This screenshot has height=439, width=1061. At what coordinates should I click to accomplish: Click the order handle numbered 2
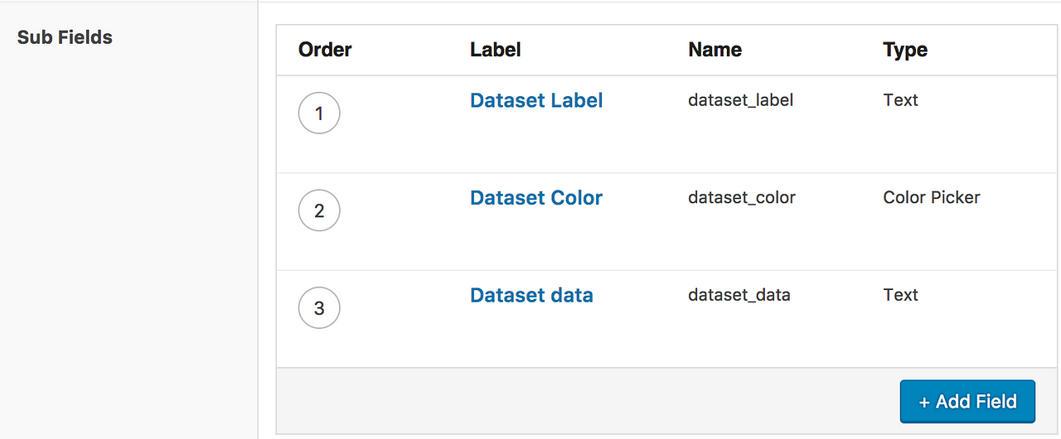tap(319, 211)
